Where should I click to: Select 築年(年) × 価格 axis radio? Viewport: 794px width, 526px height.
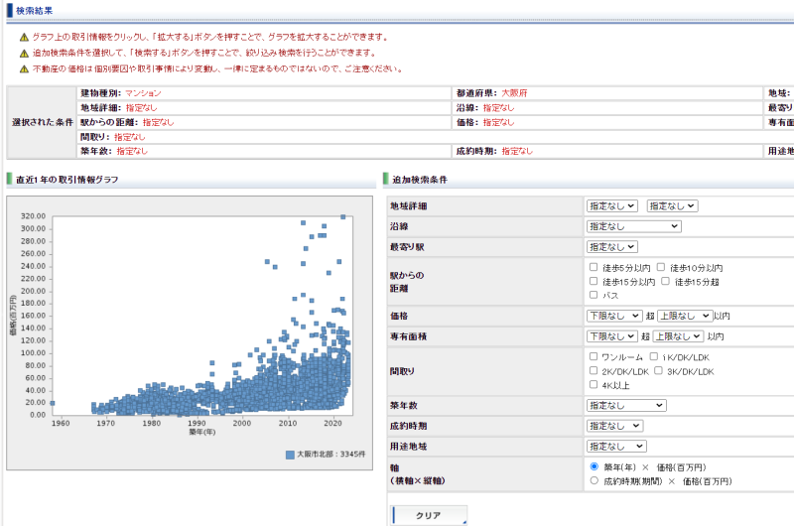(594, 465)
